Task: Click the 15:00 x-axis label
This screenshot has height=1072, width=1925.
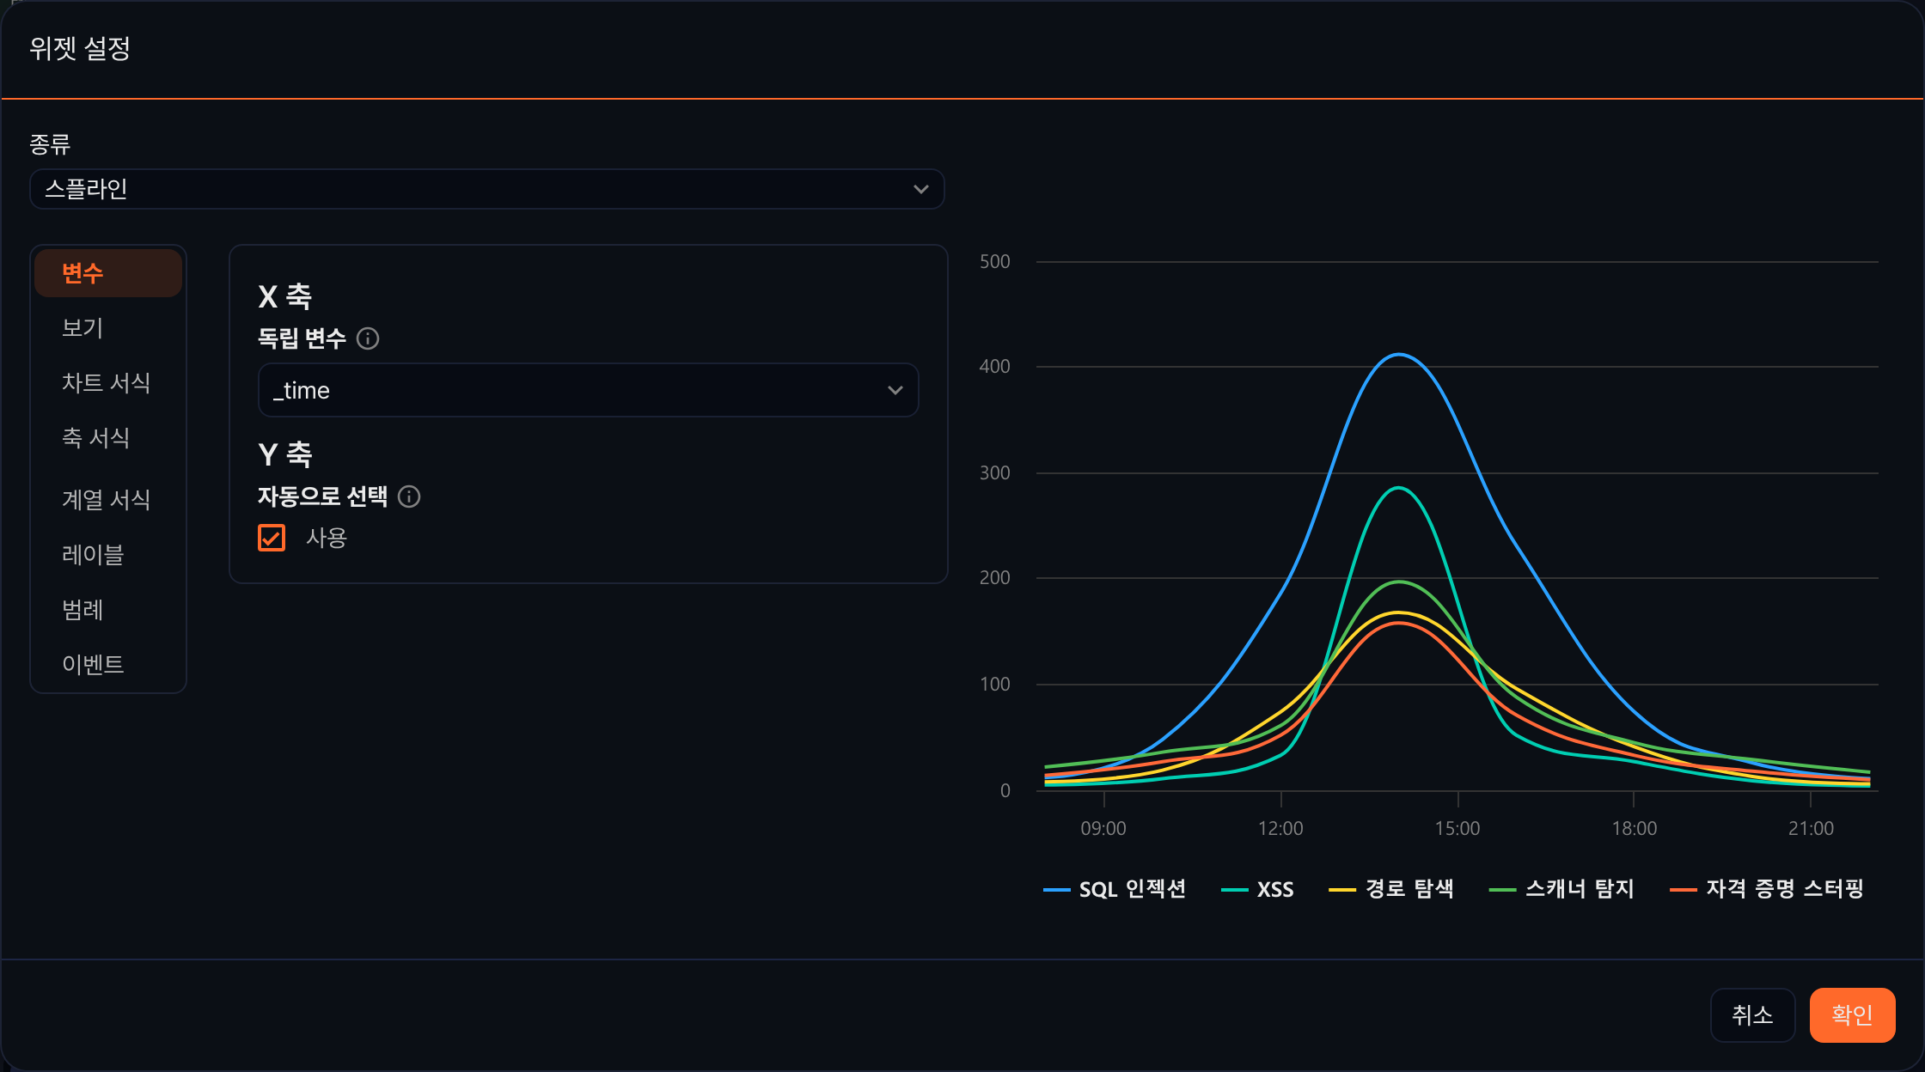Action: tap(1457, 829)
